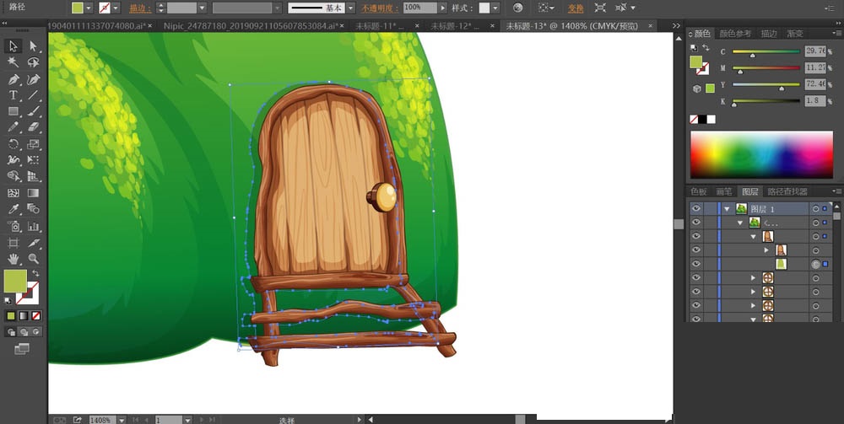Select the Eraser tool

tap(34, 127)
